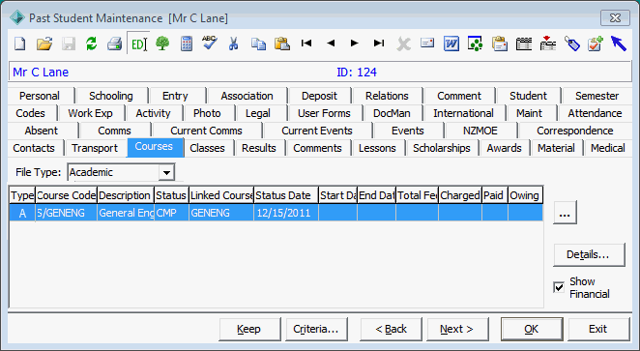Run spell check with ABC icon
Image resolution: width=640 pixels, height=351 pixels.
(x=210, y=43)
